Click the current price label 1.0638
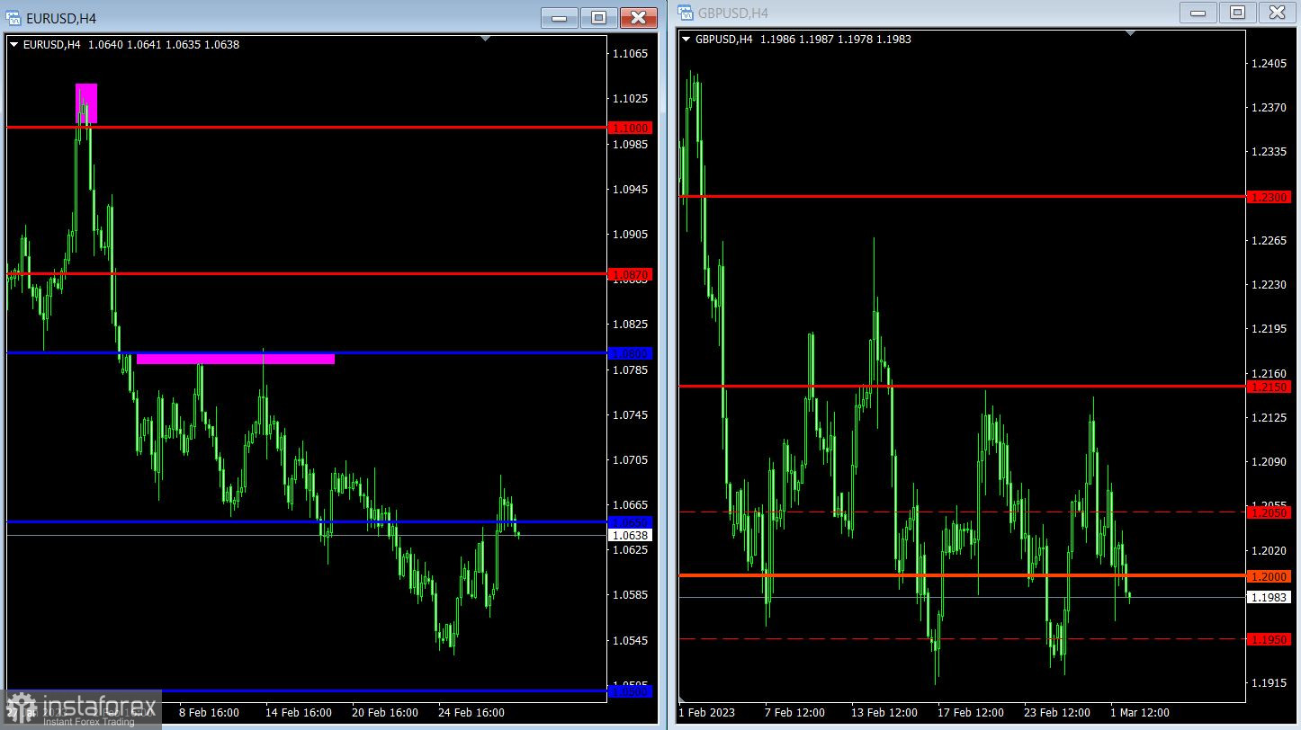 coord(630,535)
